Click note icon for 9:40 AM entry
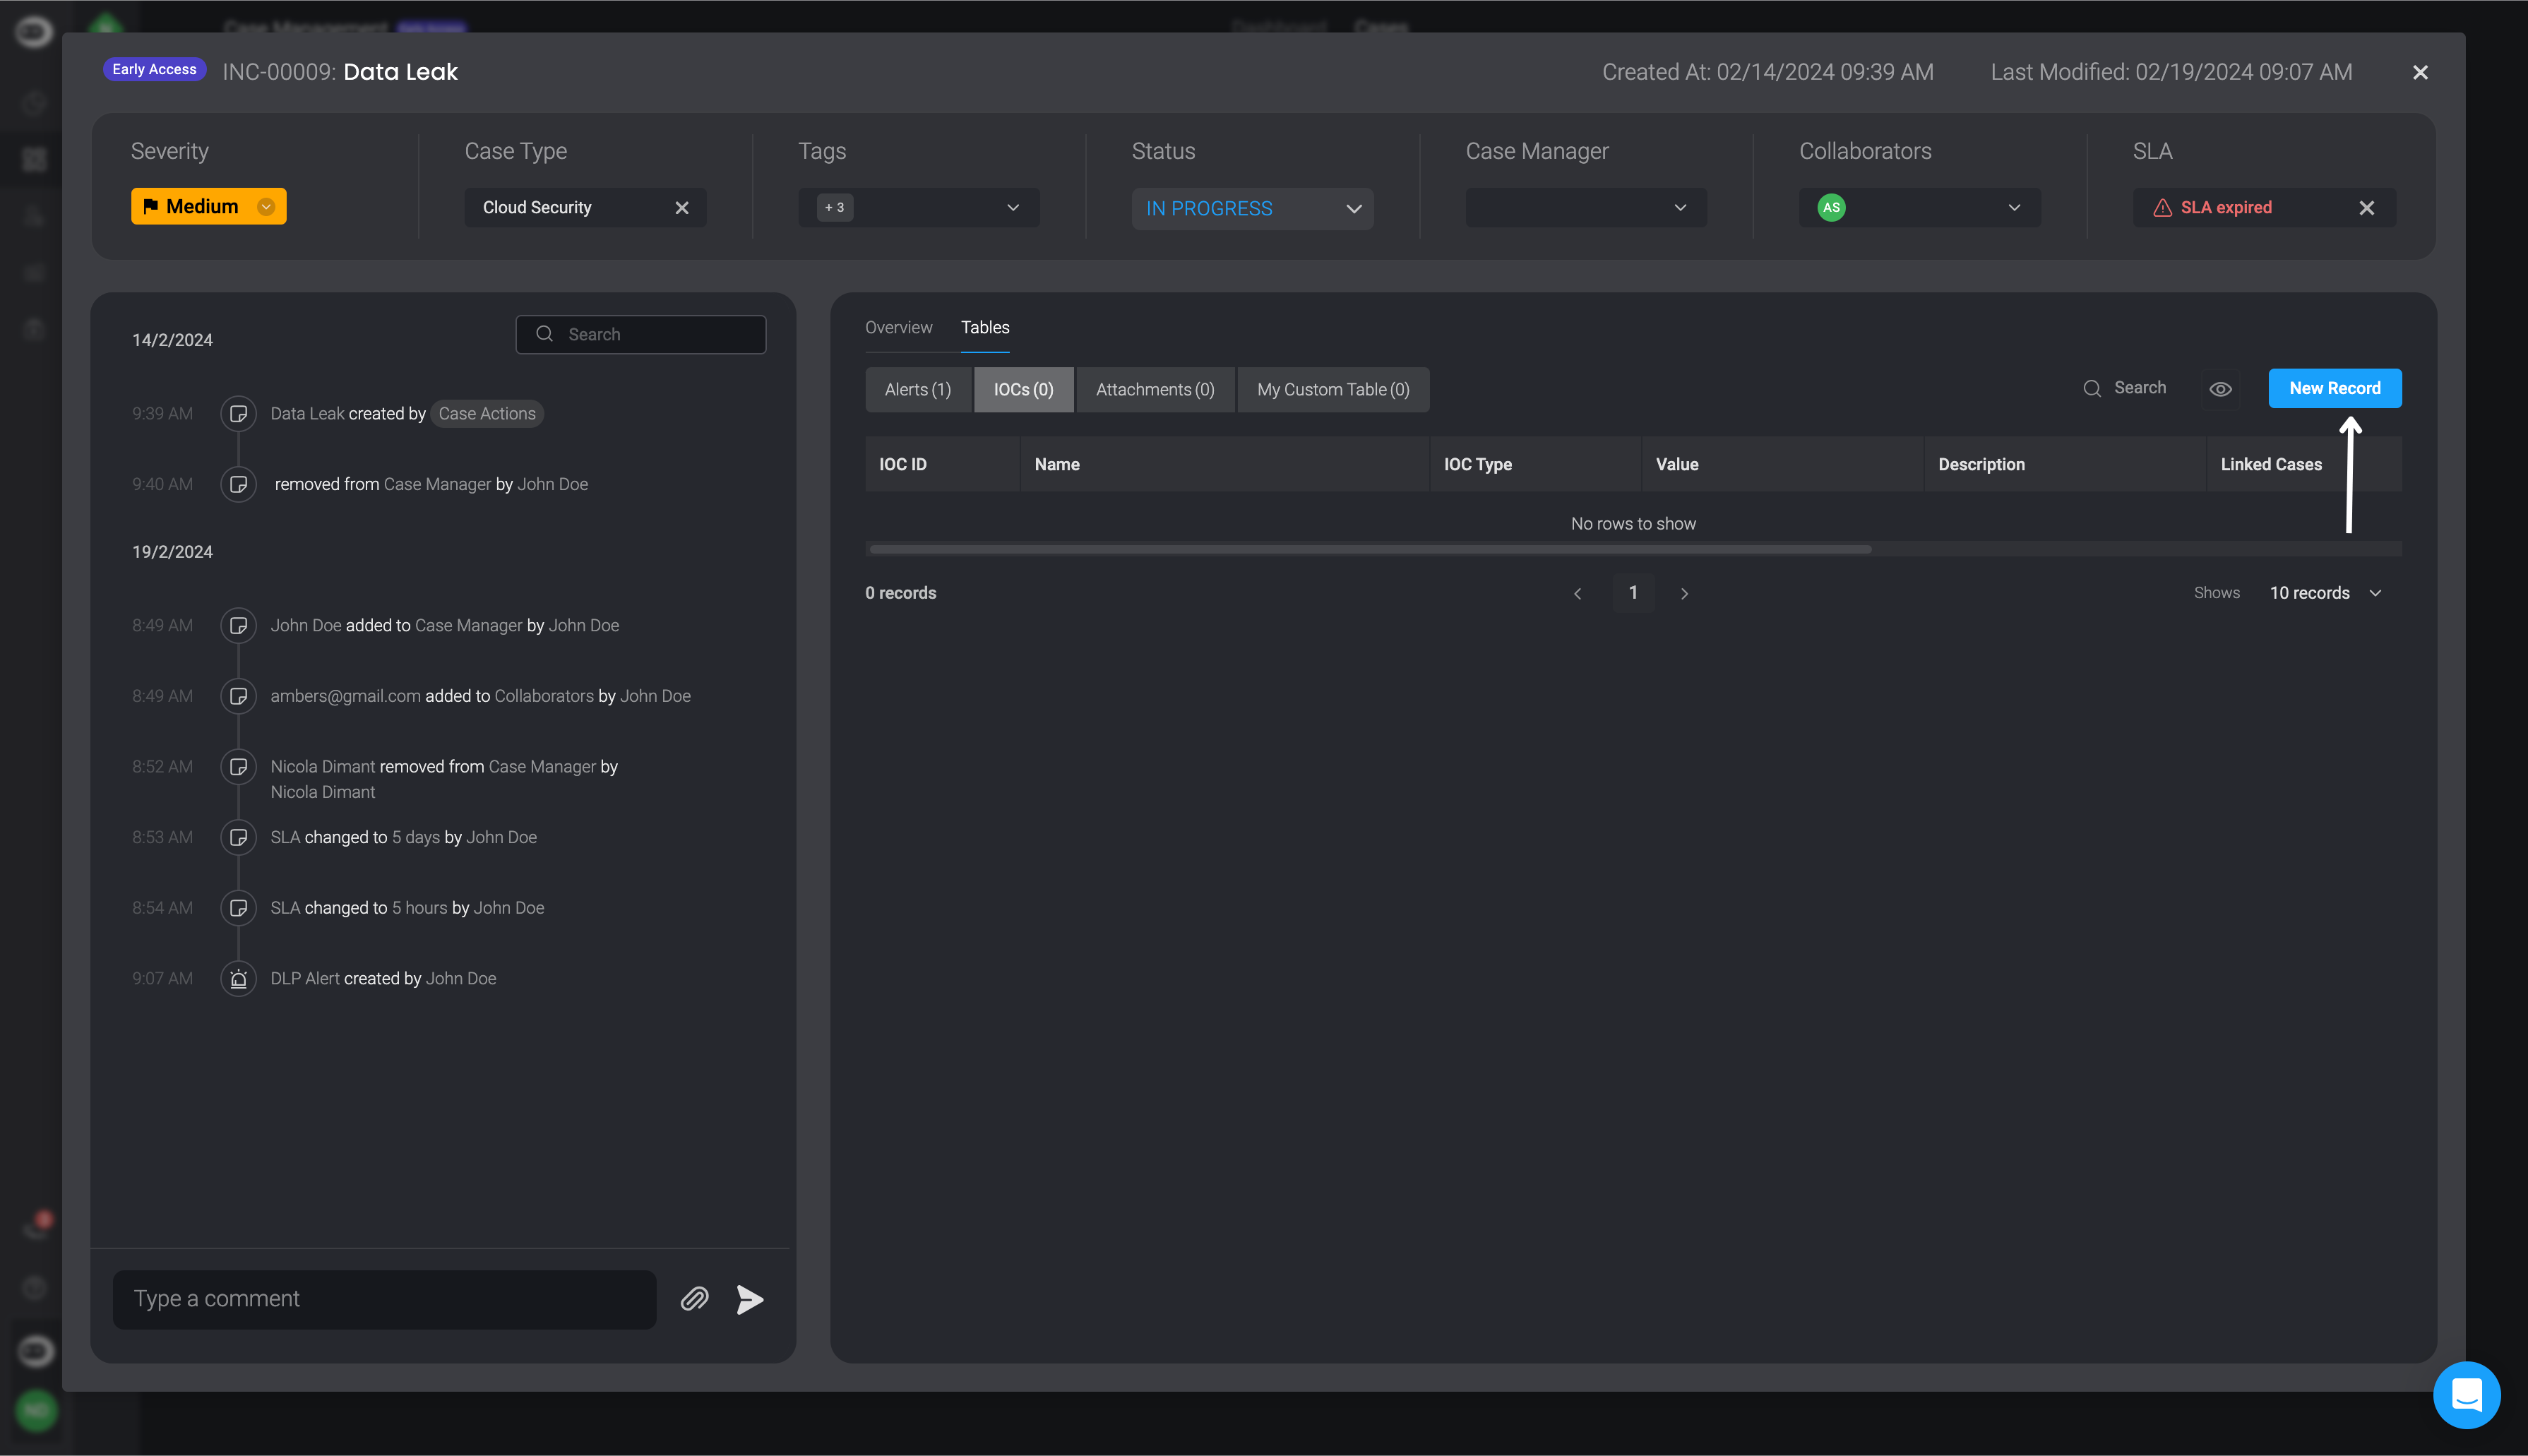Screen dimensions: 2528x1456 tap(238, 484)
